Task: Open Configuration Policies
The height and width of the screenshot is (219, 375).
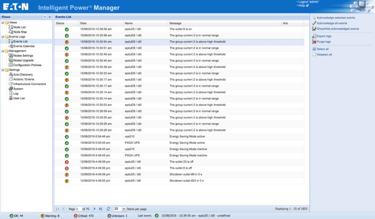Action: 27,65
